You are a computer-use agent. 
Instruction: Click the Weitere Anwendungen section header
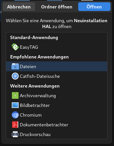click(35, 86)
